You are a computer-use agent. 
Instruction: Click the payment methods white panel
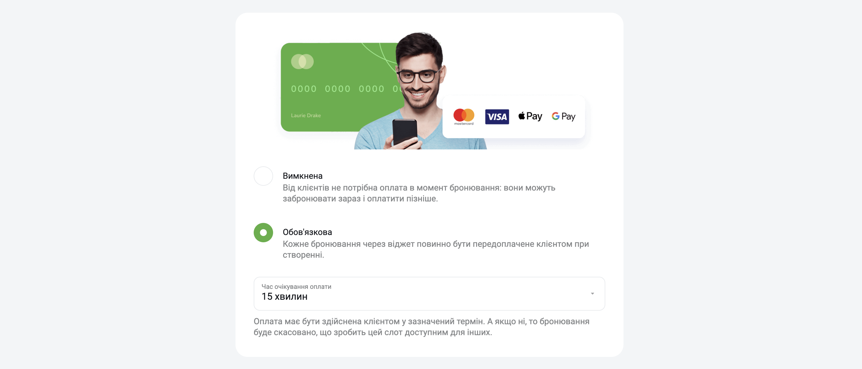[514, 116]
